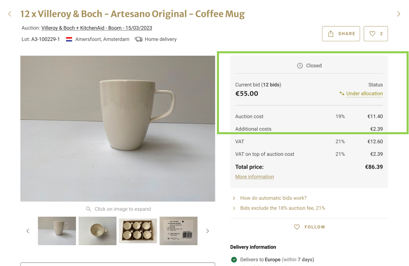Image resolution: width=409 pixels, height=266 pixels.
Task: Click the magnifier expand icon
Action: click(88, 209)
